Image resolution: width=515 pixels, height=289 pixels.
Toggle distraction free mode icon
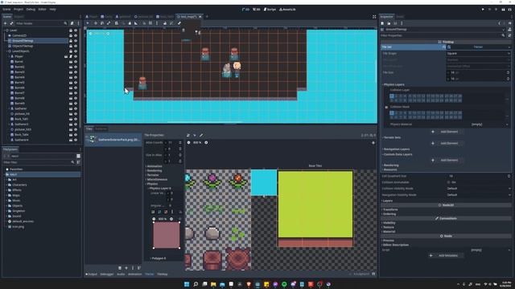[x=374, y=16]
